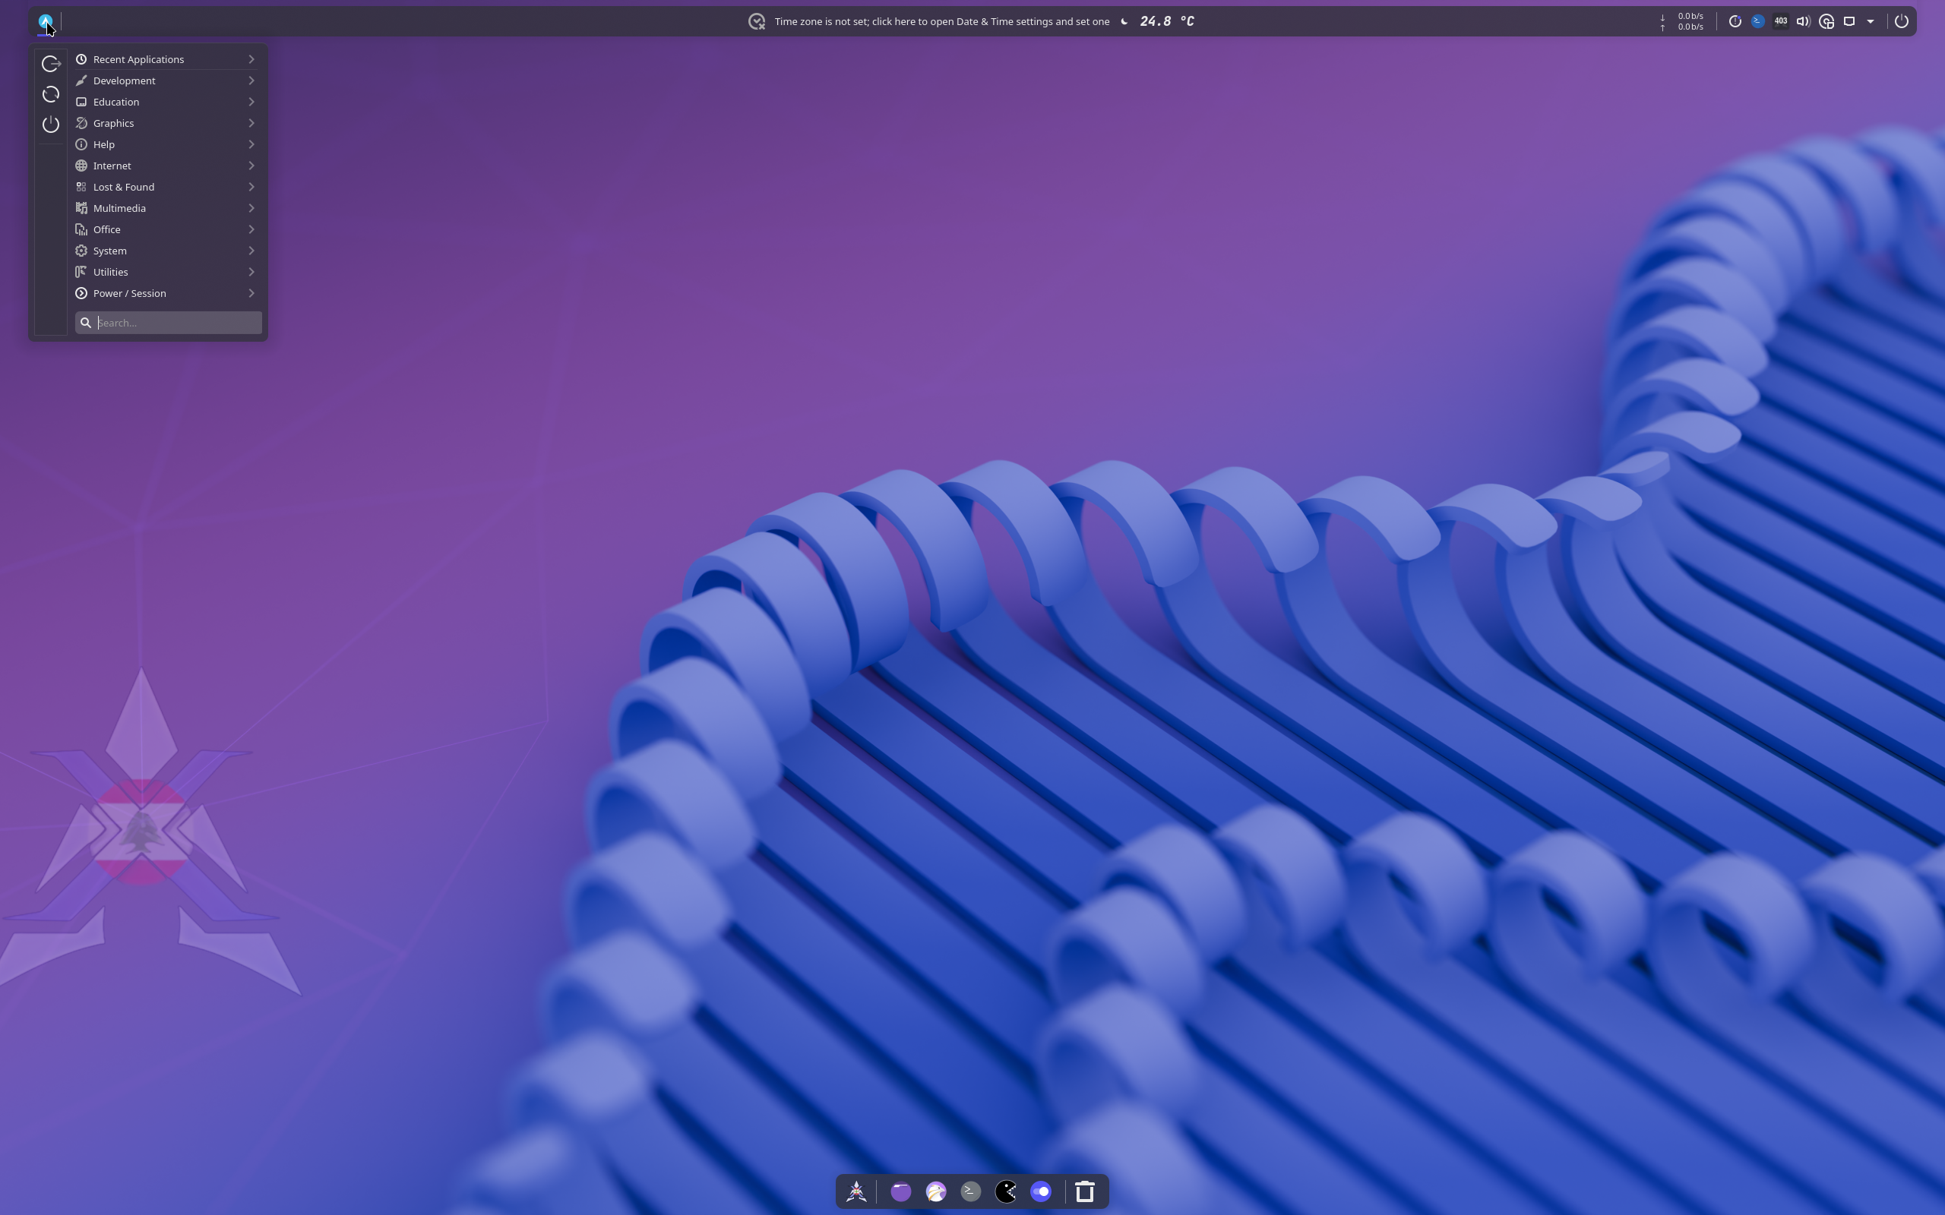This screenshot has width=1945, height=1215.
Task: Launch the Pacman package manager dock icon
Action: coord(1005,1191)
